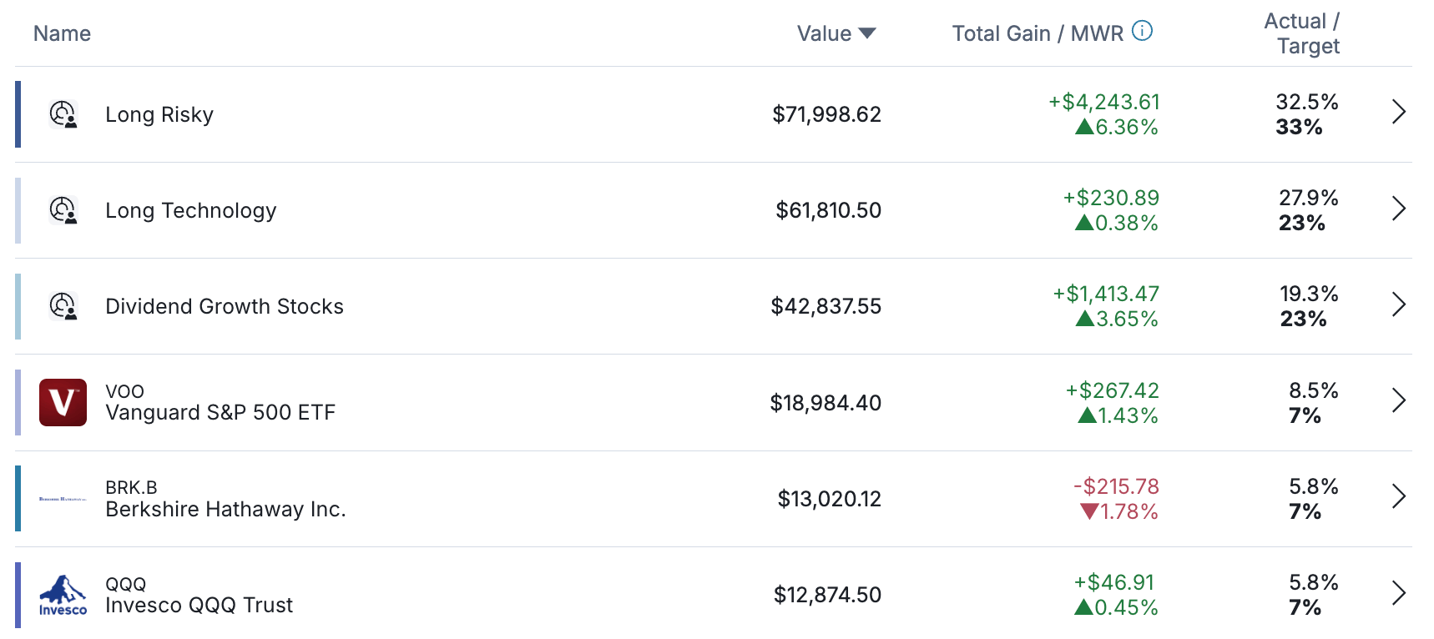This screenshot has width=1434, height=639.
Task: Expand the Dividend Growth Stocks row chevron
Action: pyautogui.click(x=1399, y=304)
